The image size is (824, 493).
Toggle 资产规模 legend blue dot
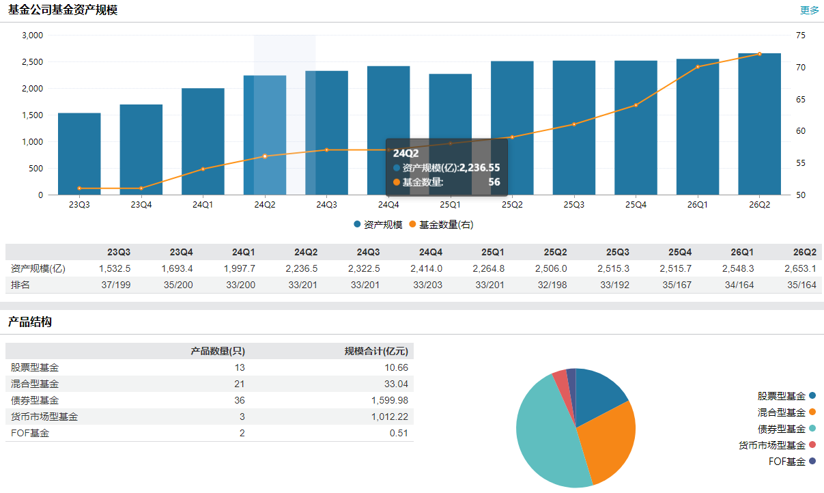click(357, 225)
